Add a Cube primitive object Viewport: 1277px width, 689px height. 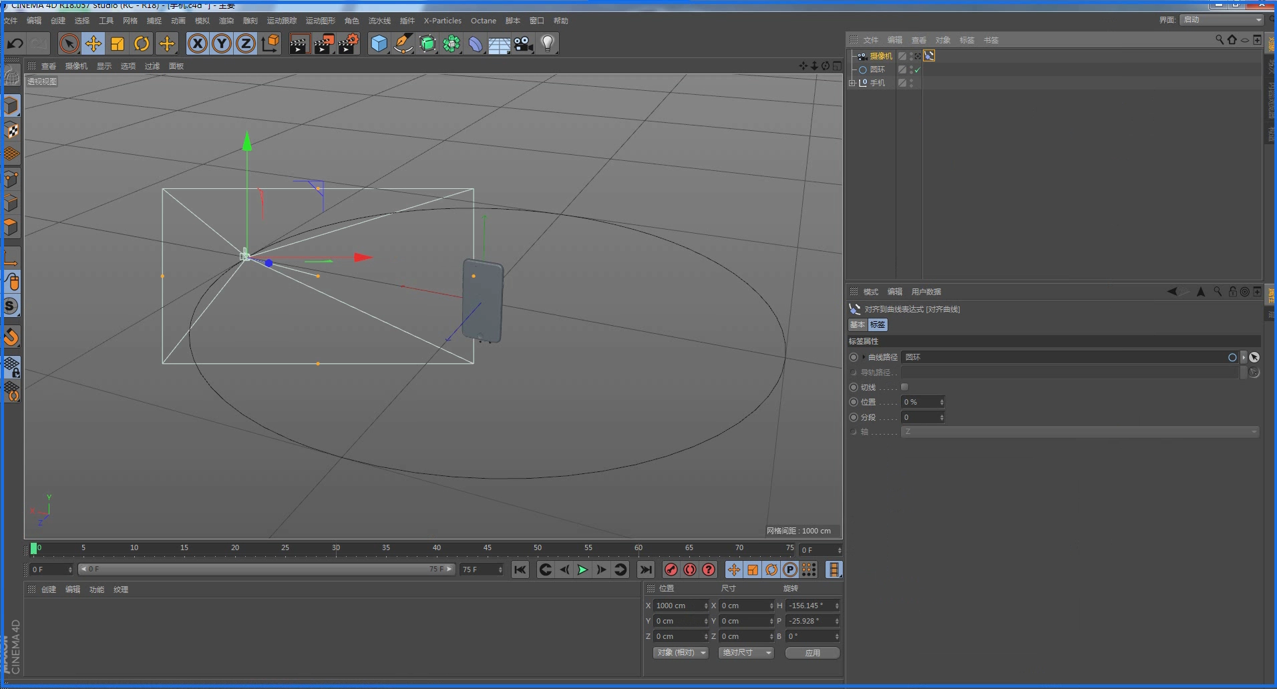pyautogui.click(x=379, y=44)
